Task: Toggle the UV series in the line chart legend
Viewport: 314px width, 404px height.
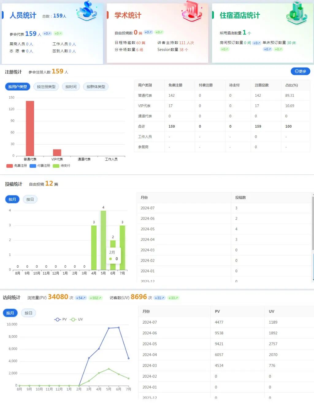Action: click(76, 319)
